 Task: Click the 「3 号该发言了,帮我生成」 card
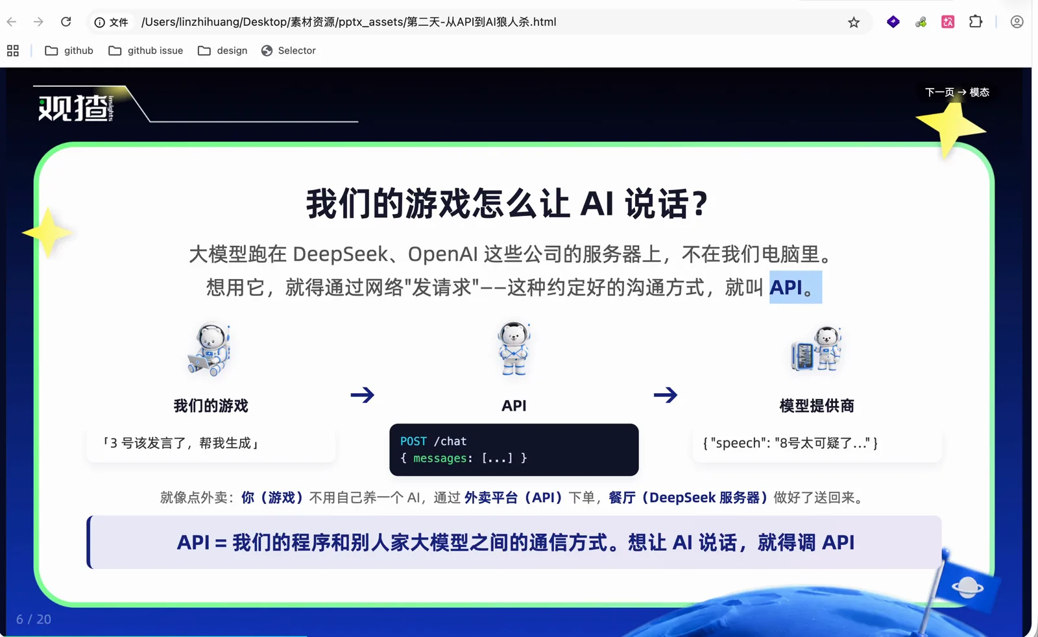211,444
